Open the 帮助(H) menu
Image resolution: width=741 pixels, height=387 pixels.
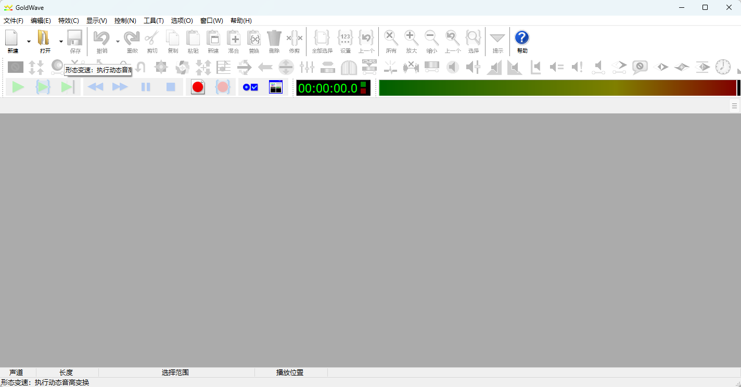241,21
